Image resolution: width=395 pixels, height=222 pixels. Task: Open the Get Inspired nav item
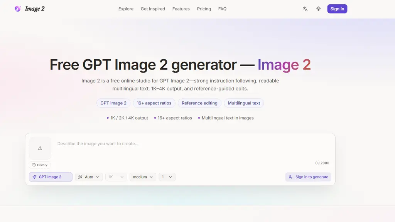[153, 9]
